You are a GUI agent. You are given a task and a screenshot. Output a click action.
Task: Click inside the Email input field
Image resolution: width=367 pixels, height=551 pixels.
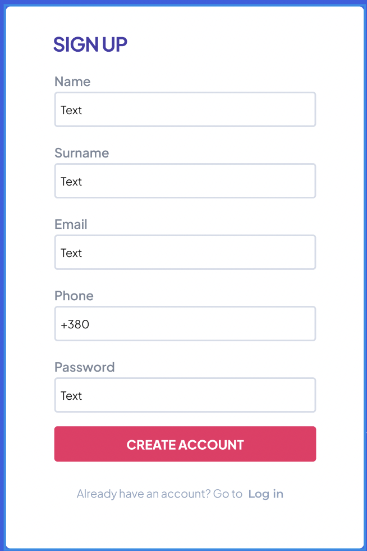click(185, 252)
